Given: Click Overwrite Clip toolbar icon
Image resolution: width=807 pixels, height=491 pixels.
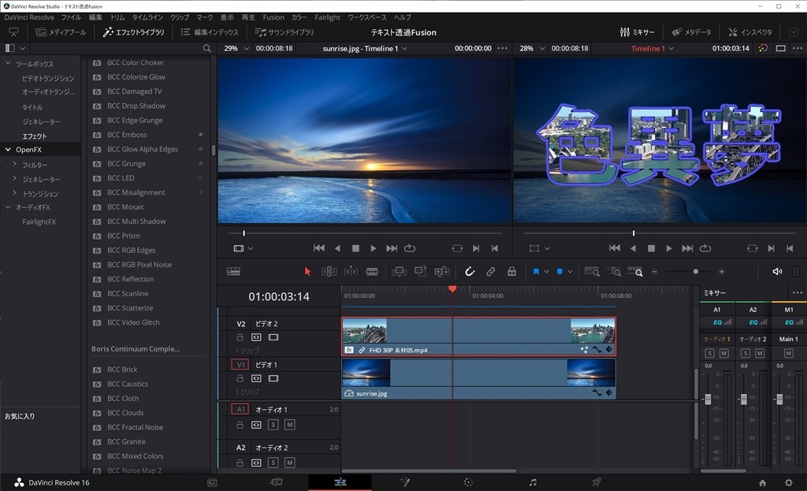Looking at the screenshot, I should click(421, 271).
